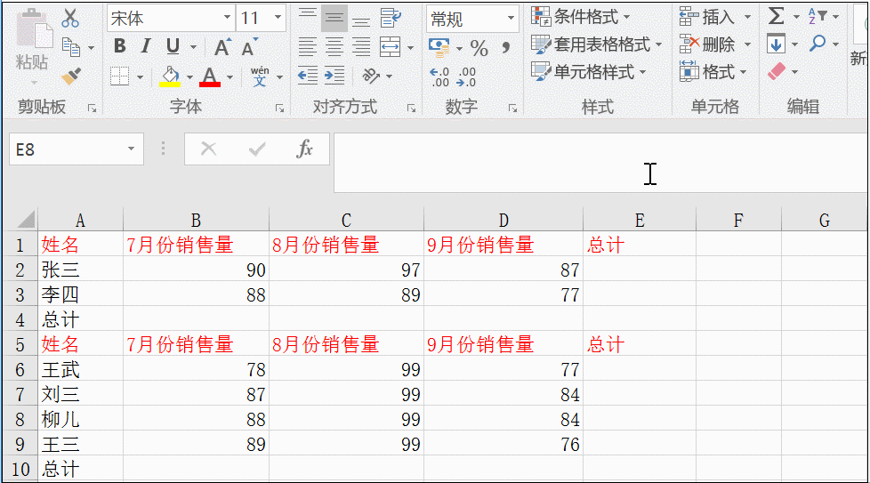This screenshot has height=483, width=870.
Task: Open the fill color dropdown arrow
Action: point(189,77)
